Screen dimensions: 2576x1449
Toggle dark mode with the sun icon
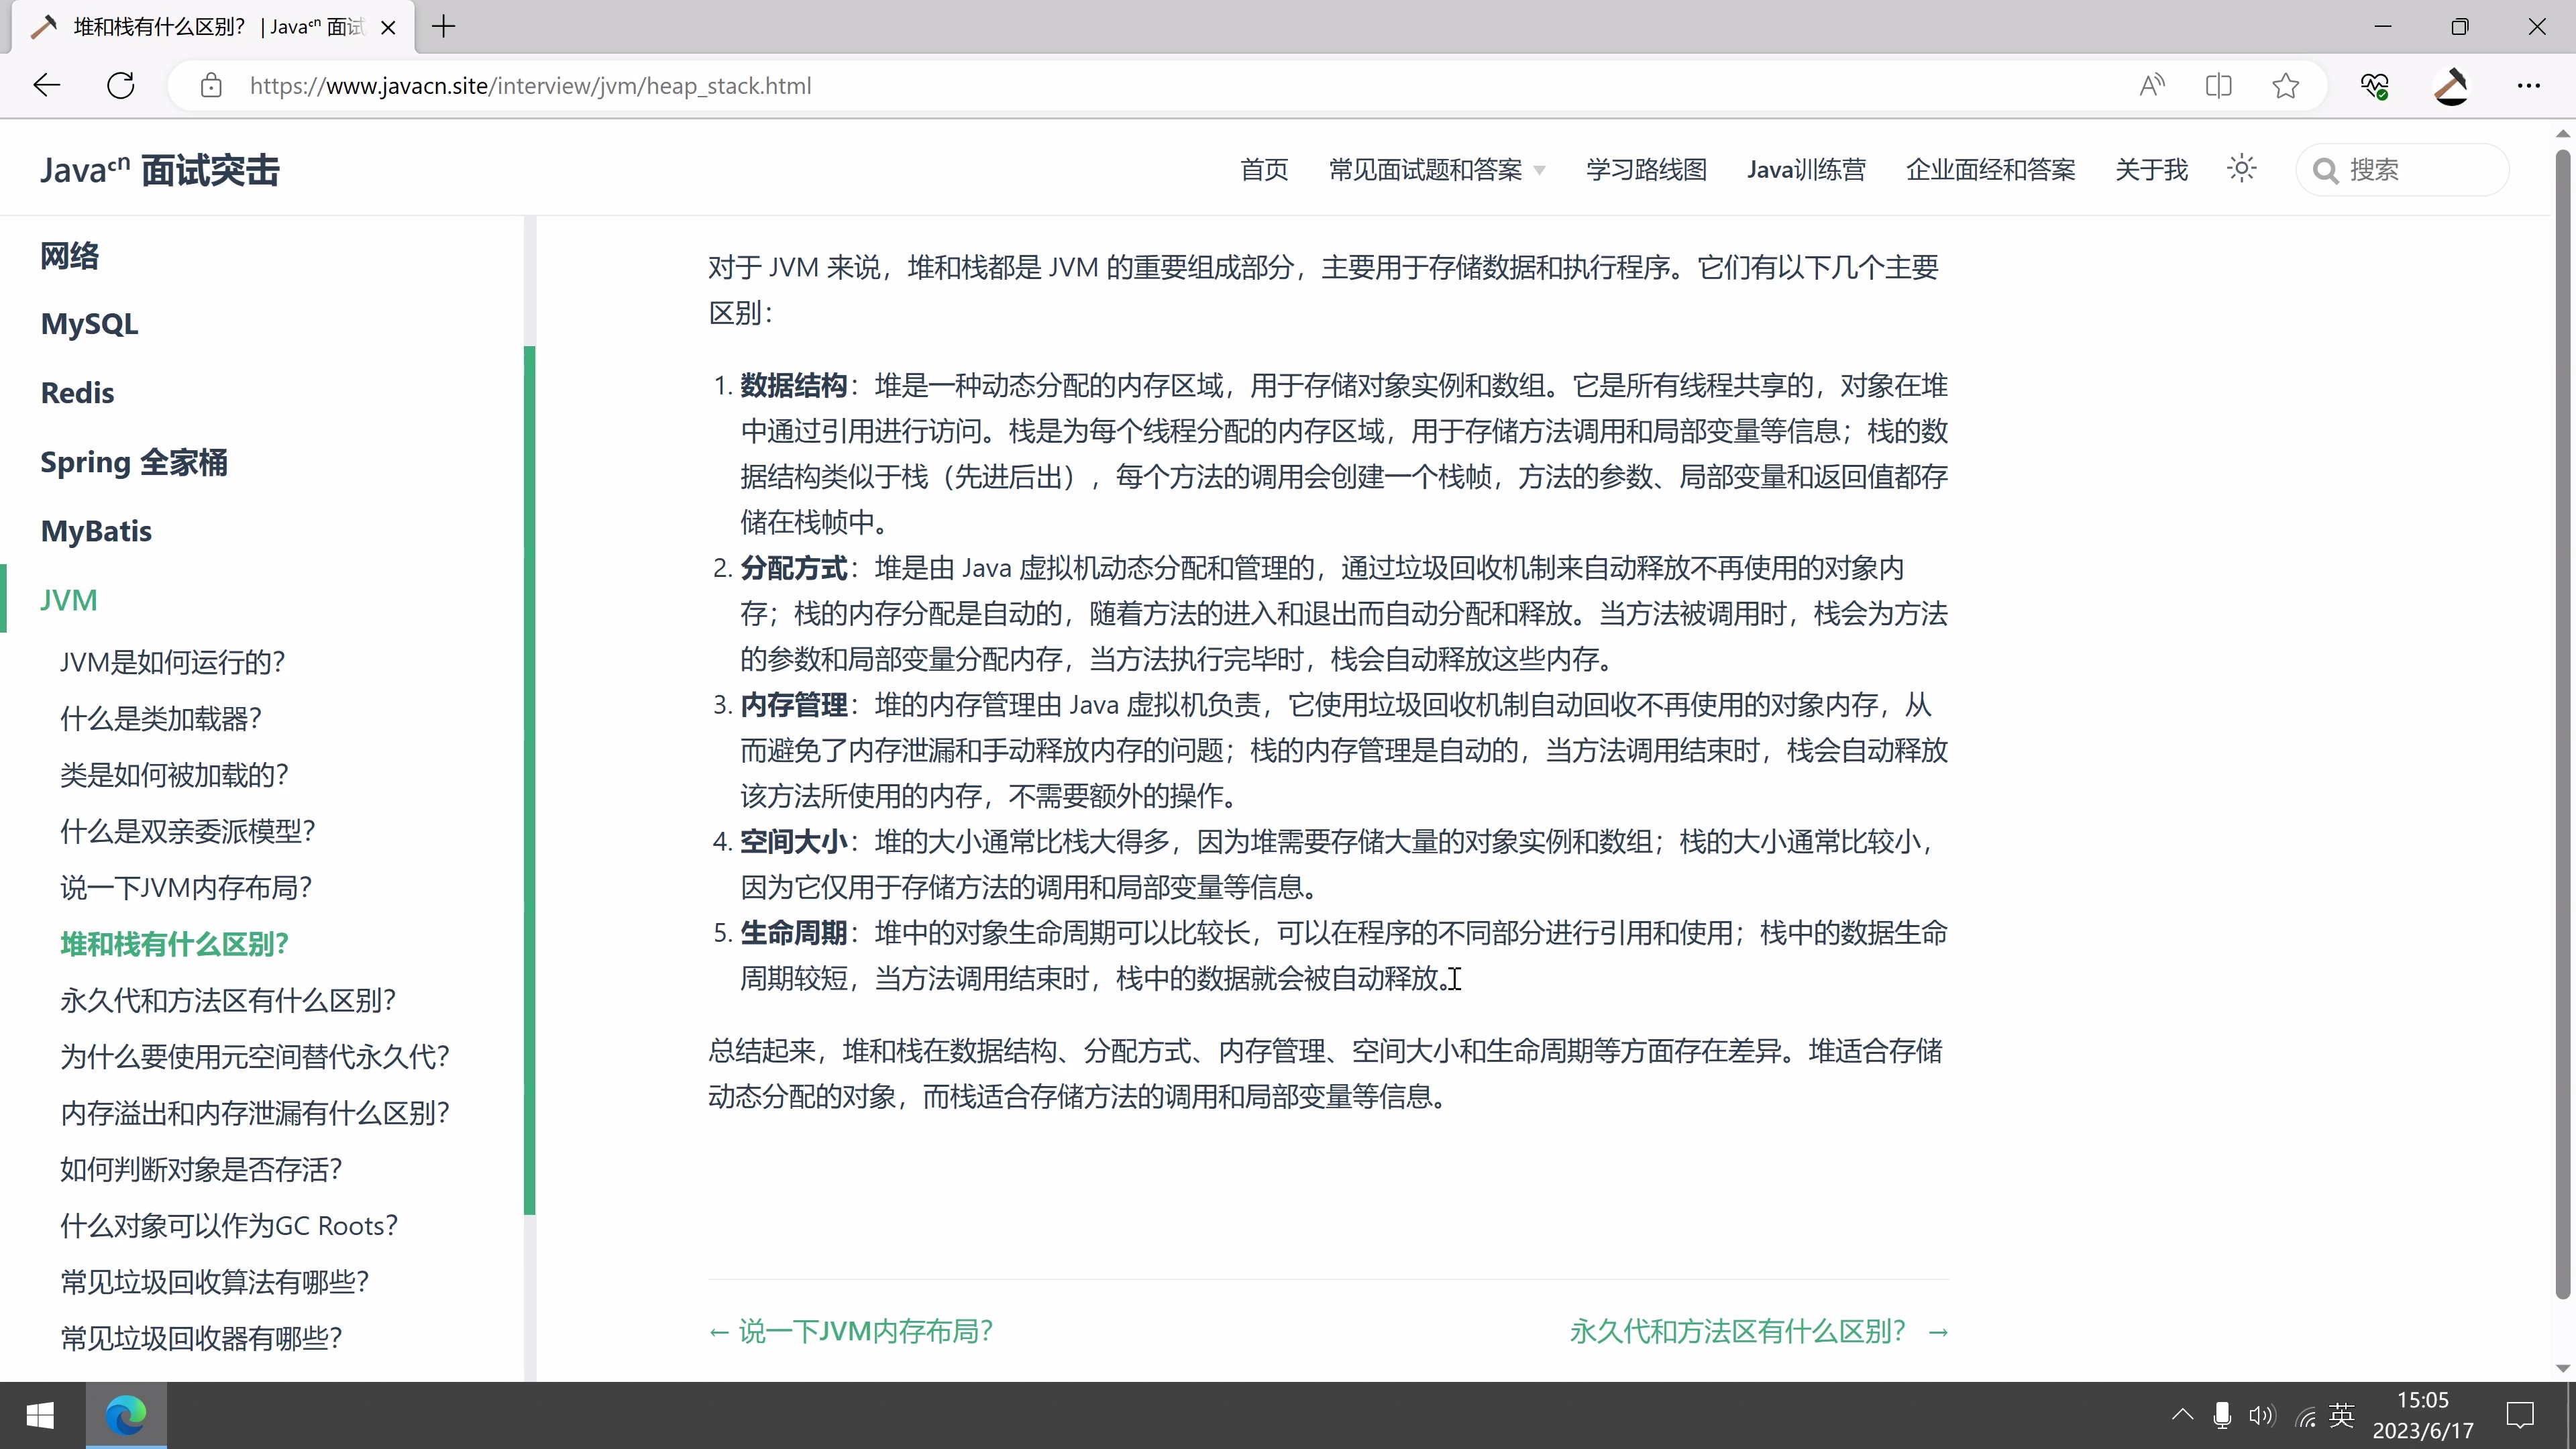point(2242,168)
